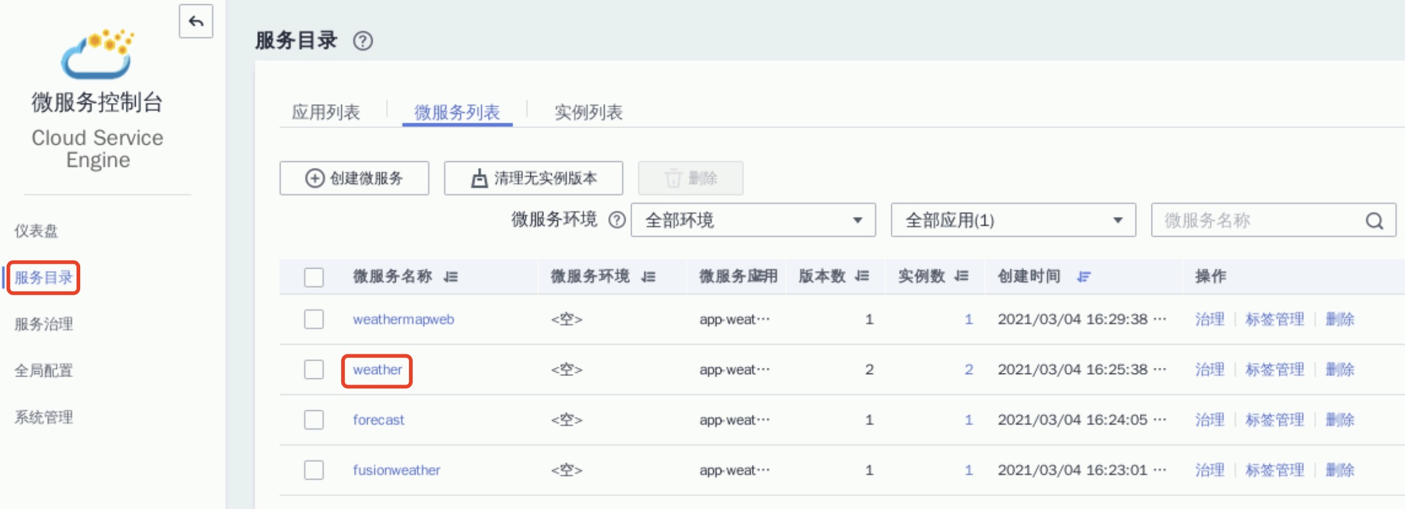Click the help icon next to 微服务环境
The width and height of the screenshot is (1405, 509).
617,220
